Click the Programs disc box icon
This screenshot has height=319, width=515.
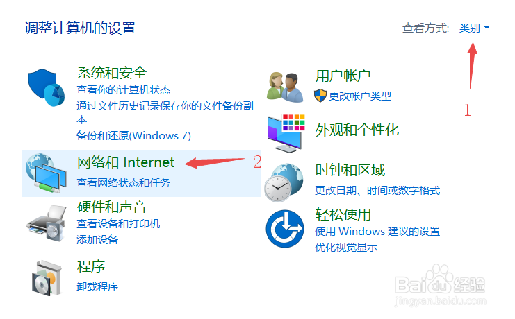click(47, 278)
